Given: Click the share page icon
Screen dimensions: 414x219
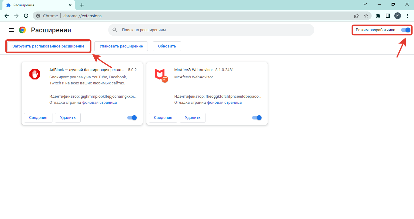Looking at the screenshot, I should [x=356, y=16].
